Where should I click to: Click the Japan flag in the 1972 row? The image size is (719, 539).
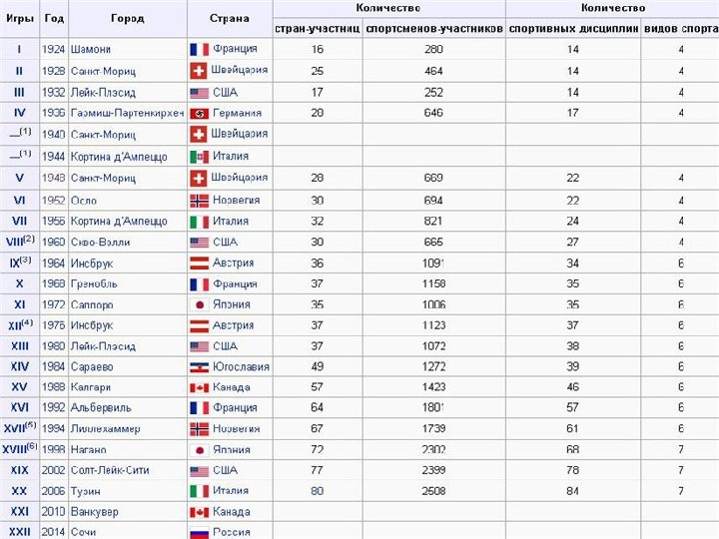tap(199, 304)
